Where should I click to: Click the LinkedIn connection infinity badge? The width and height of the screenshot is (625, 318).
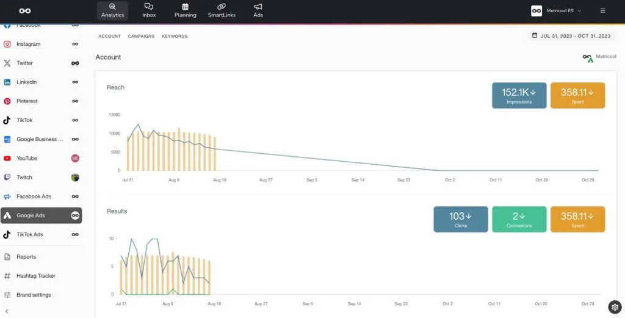pos(75,82)
